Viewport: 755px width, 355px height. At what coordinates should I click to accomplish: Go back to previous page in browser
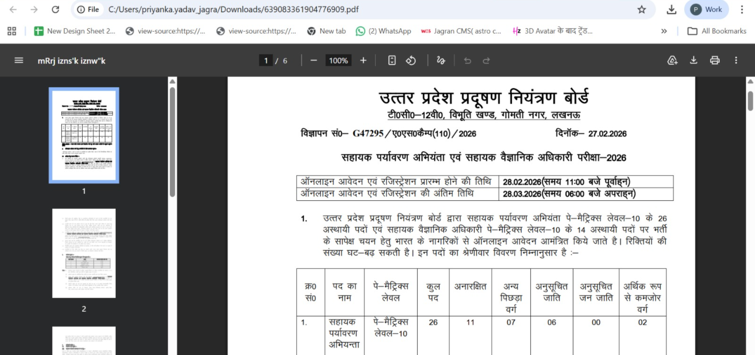tap(13, 9)
